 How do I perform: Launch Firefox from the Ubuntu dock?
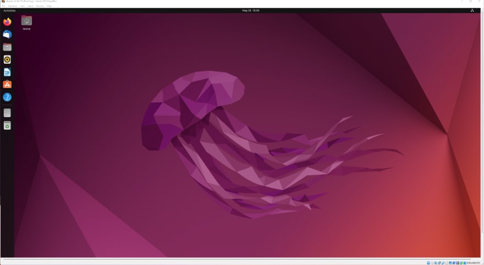click(7, 21)
